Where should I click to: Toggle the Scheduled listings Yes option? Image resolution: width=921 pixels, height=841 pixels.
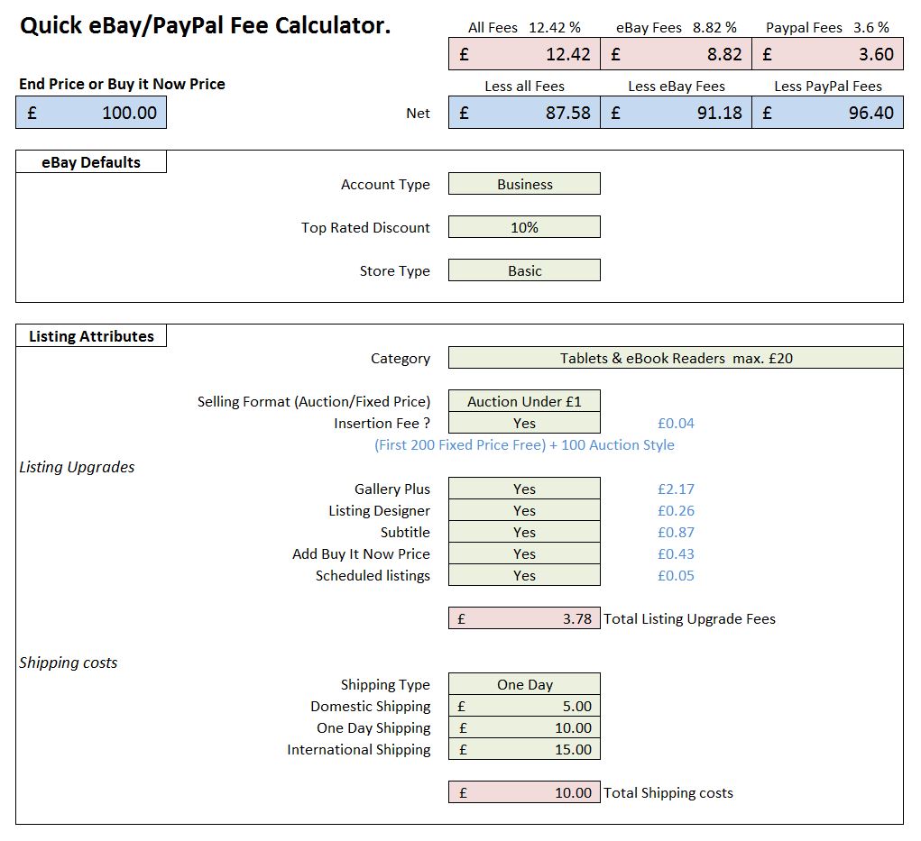[524, 575]
